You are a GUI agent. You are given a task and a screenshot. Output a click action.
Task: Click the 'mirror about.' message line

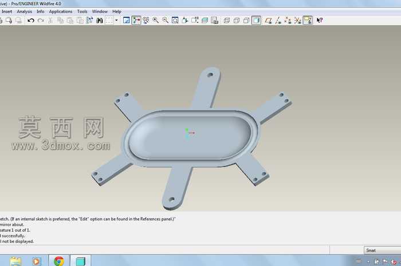pyautogui.click(x=12, y=225)
